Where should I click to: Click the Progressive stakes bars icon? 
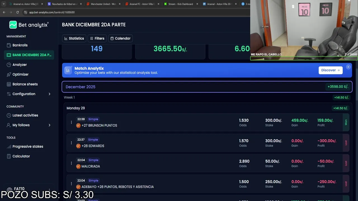coord(9,147)
